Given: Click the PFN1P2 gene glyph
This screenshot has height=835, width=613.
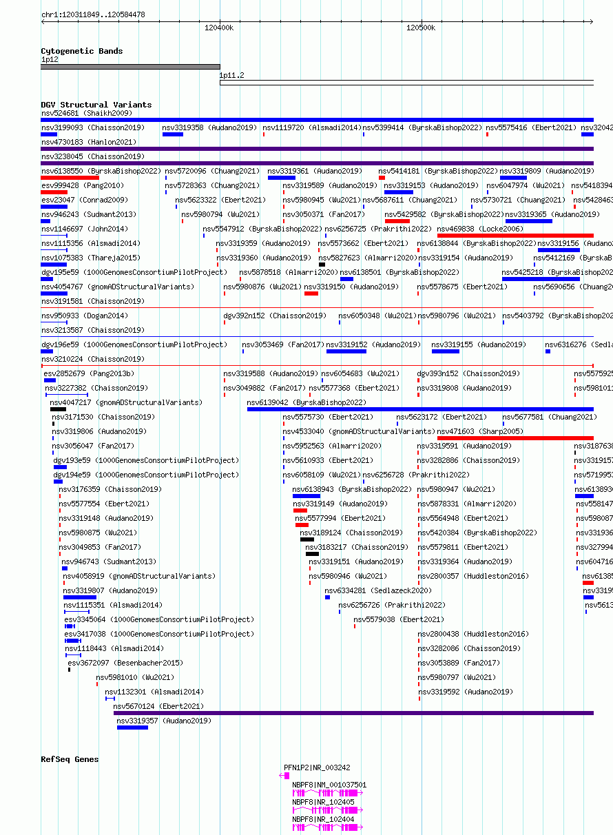Looking at the screenshot, I should coord(284,776).
